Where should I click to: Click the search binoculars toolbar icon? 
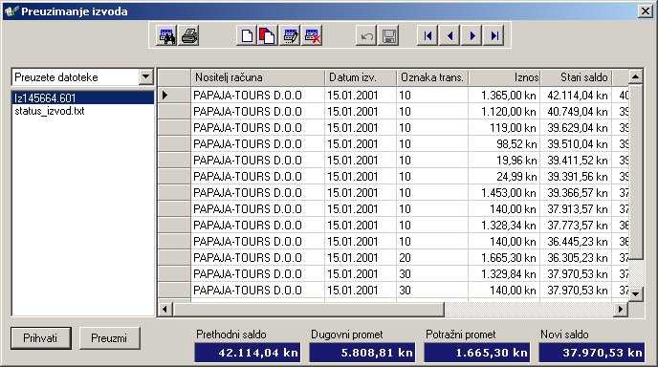point(166,35)
